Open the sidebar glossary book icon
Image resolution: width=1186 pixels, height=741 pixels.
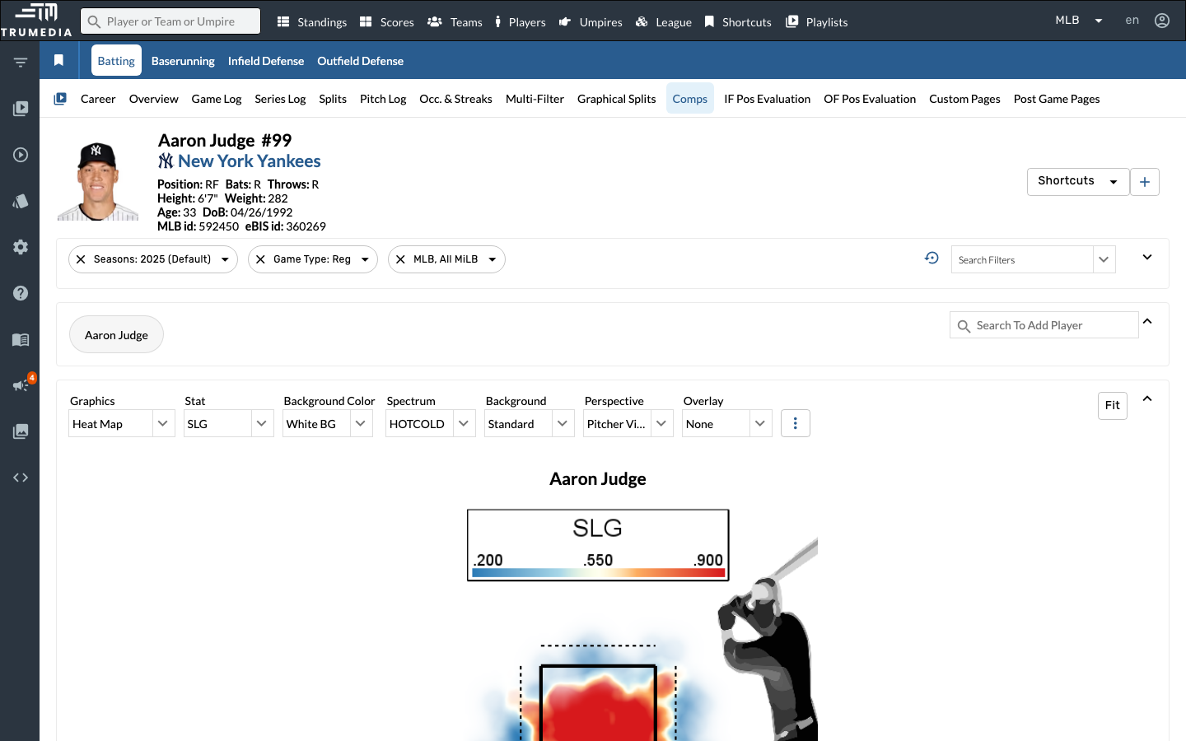(21, 339)
